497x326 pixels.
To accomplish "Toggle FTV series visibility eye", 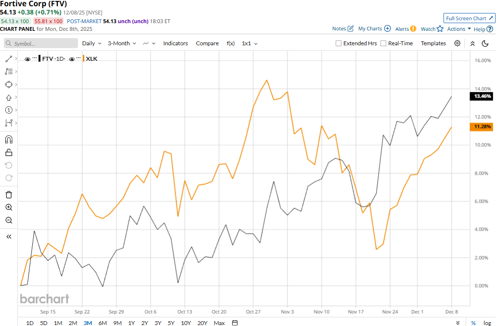I will pyautogui.click(x=27, y=59).
